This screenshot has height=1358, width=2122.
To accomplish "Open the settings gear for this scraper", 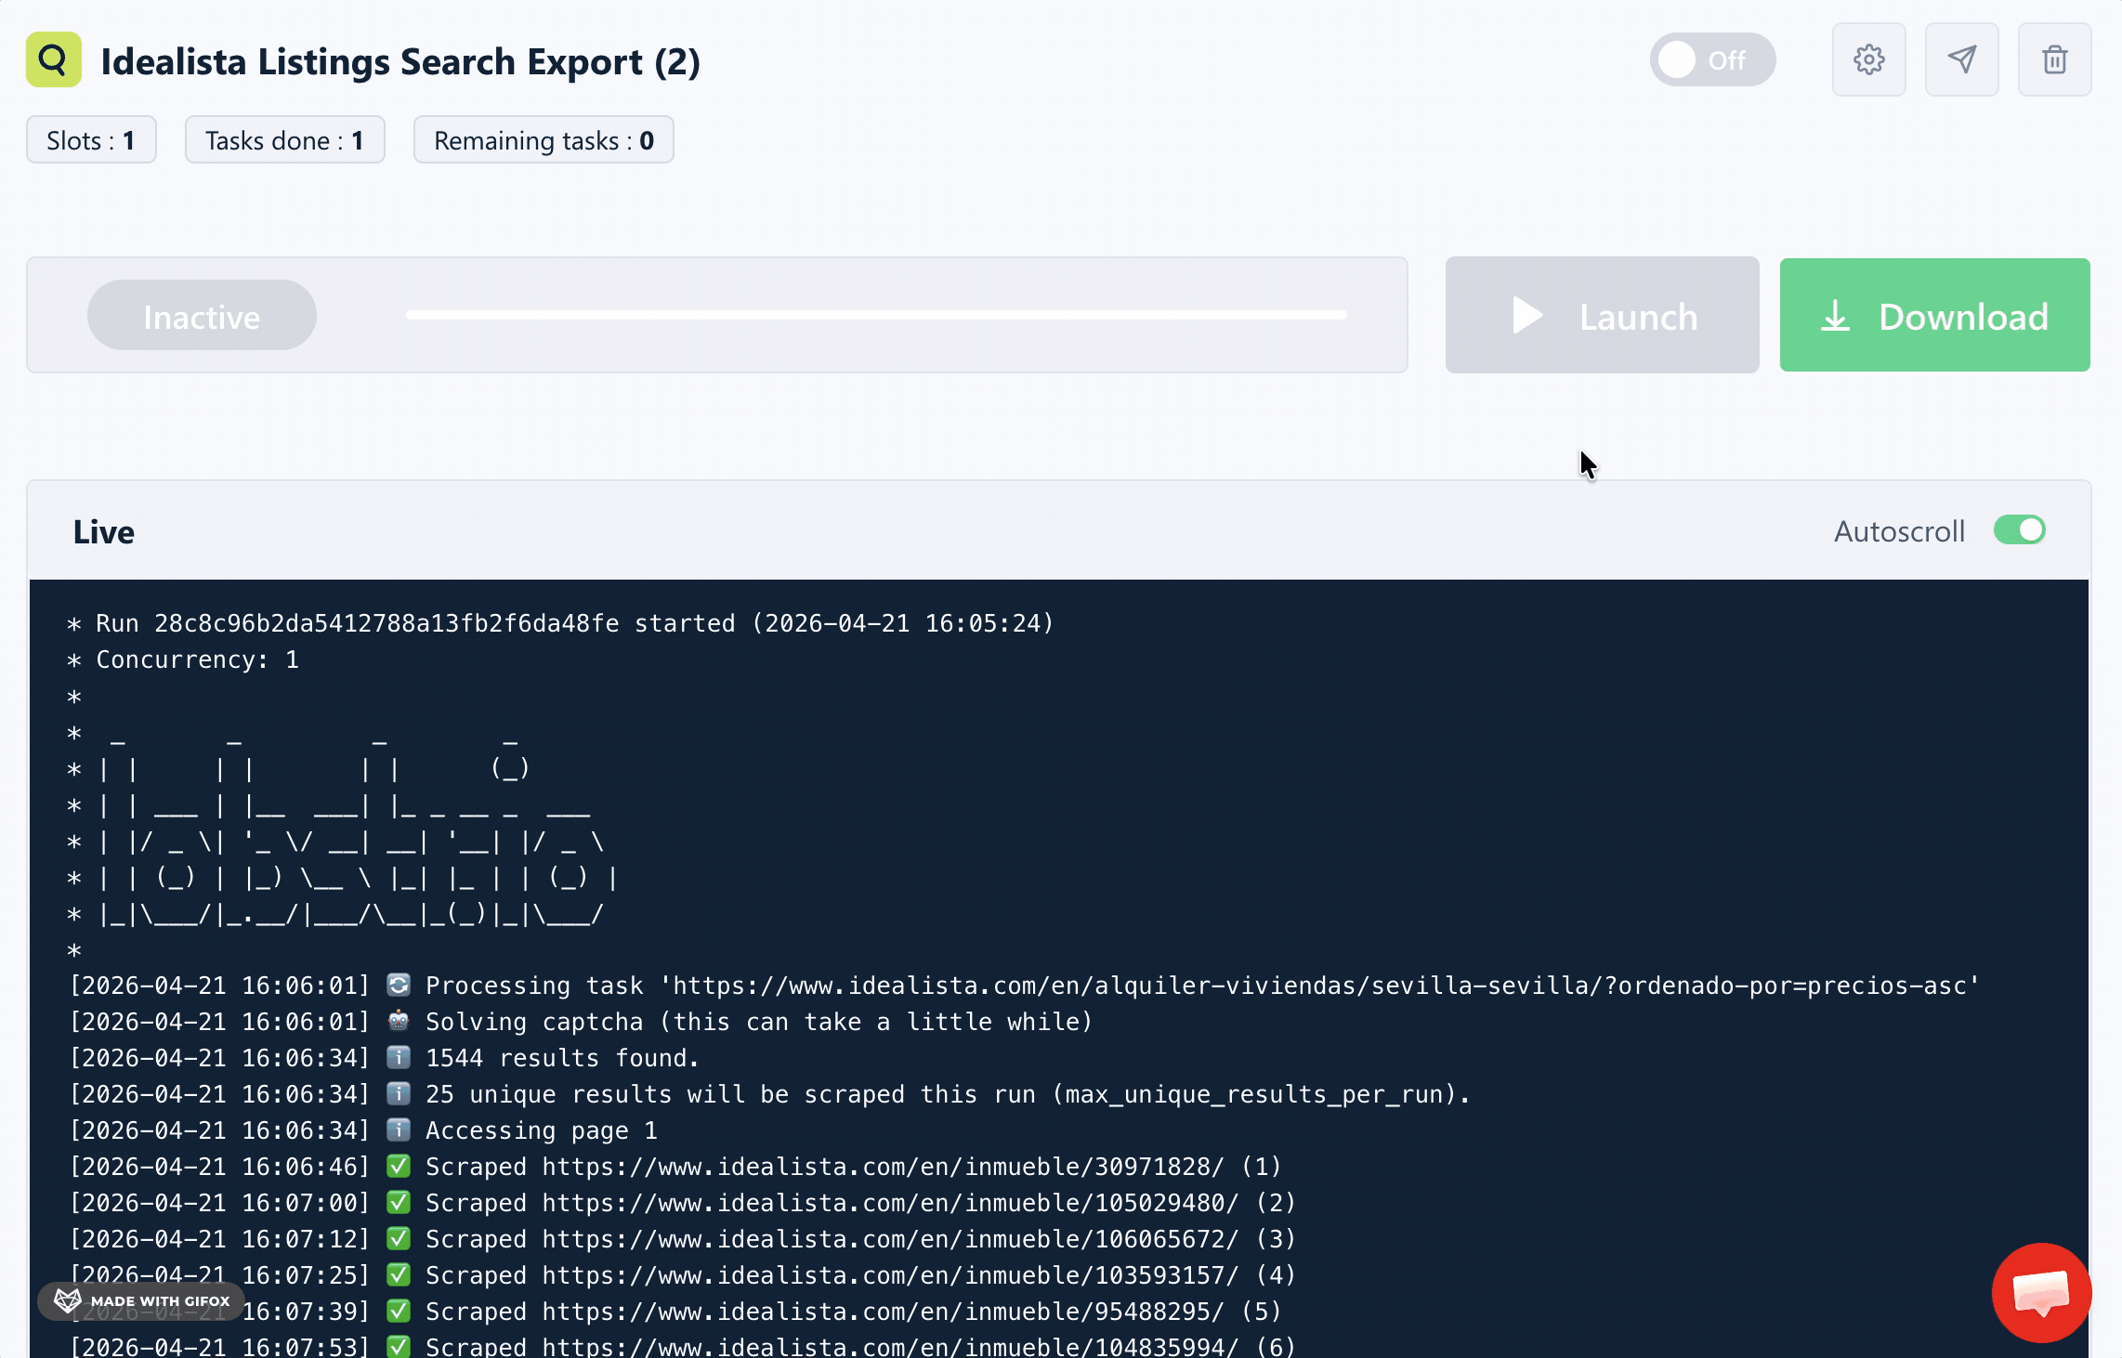I will pos(1868,59).
